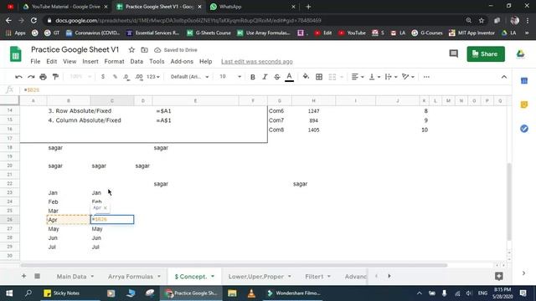Click the Add sheet plus button
Viewport: 536px width, 301px height.
coord(23,276)
